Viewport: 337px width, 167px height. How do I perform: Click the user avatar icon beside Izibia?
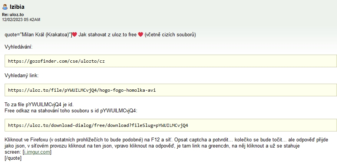pyautogui.click(x=5, y=7)
